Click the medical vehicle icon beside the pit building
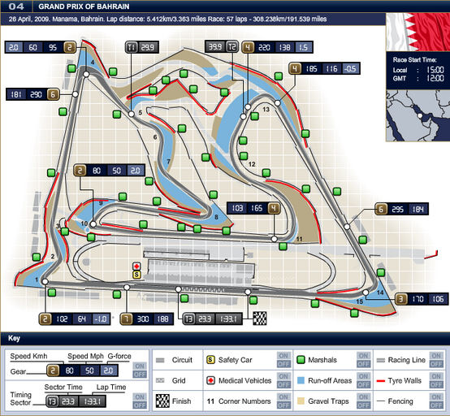This screenshot has width=450, height=416. (136, 266)
